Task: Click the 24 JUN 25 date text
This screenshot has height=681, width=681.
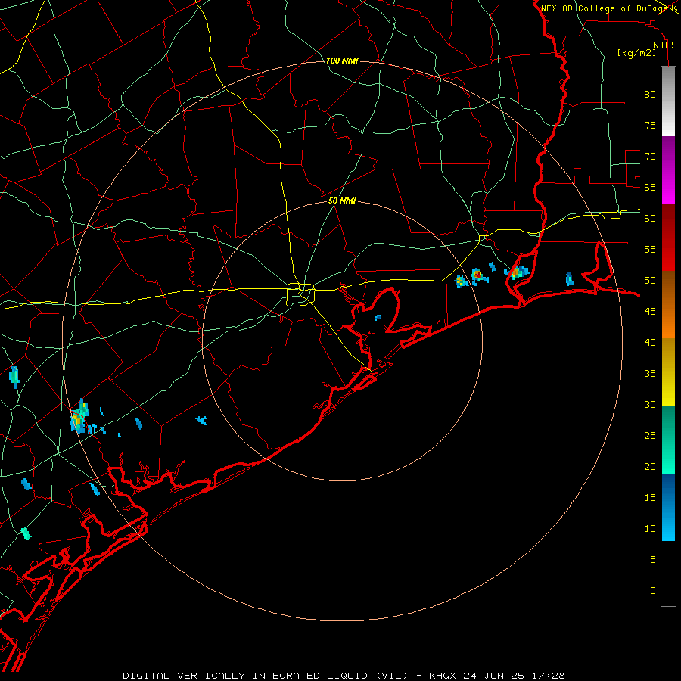Action: (x=494, y=676)
